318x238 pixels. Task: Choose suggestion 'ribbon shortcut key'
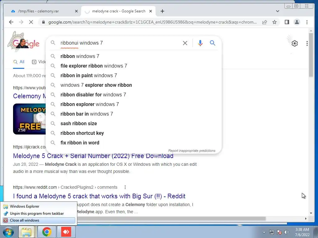(134, 133)
